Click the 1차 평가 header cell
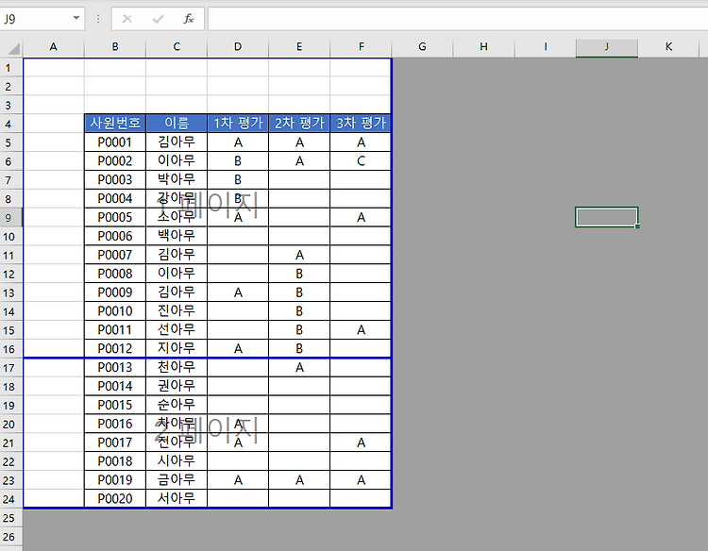This screenshot has width=708, height=551. (x=238, y=124)
